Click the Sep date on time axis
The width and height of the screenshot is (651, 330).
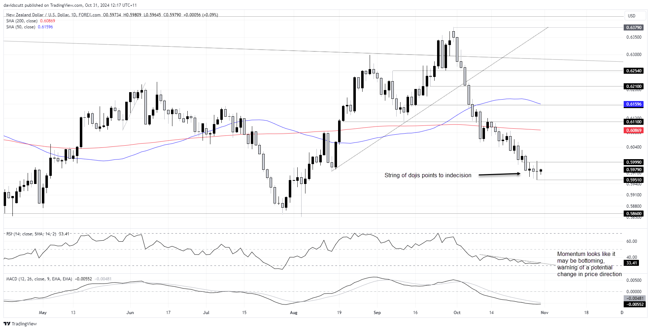tap(377, 313)
